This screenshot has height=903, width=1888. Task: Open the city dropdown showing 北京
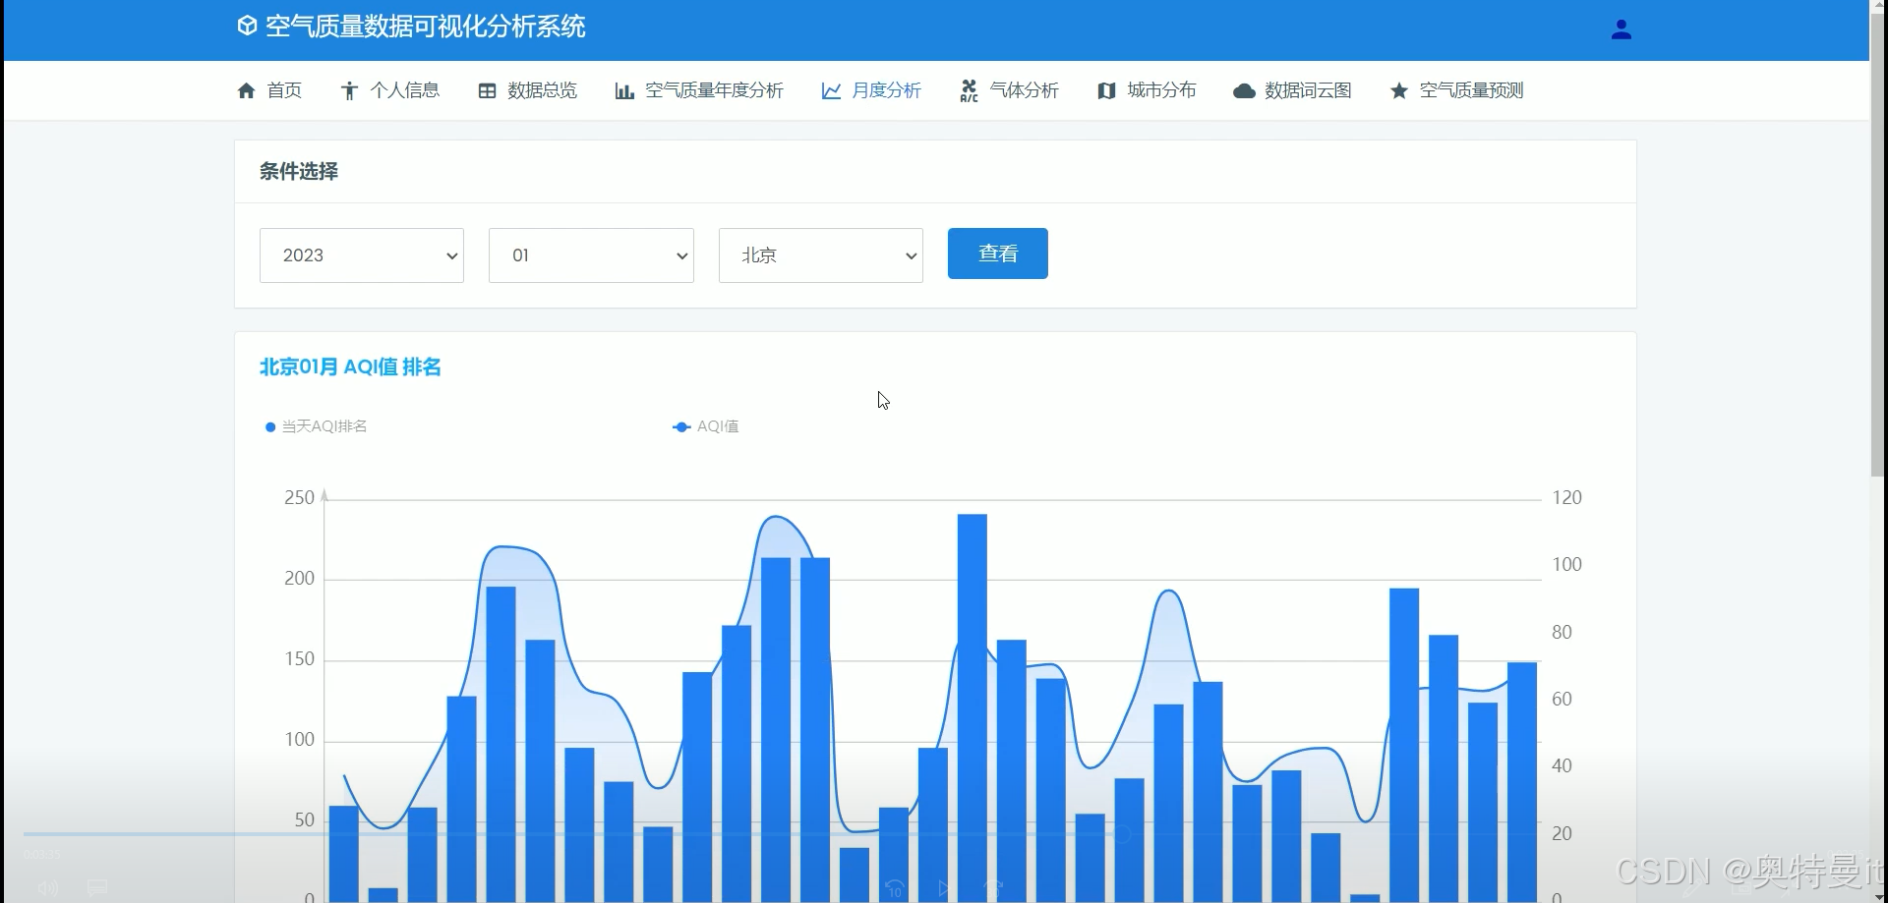[820, 254]
